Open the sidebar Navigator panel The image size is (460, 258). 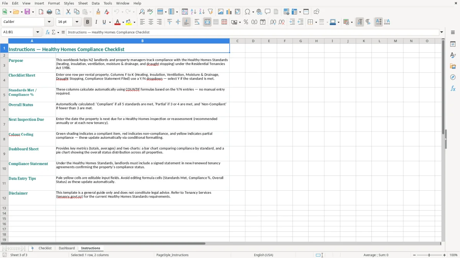[x=453, y=78]
